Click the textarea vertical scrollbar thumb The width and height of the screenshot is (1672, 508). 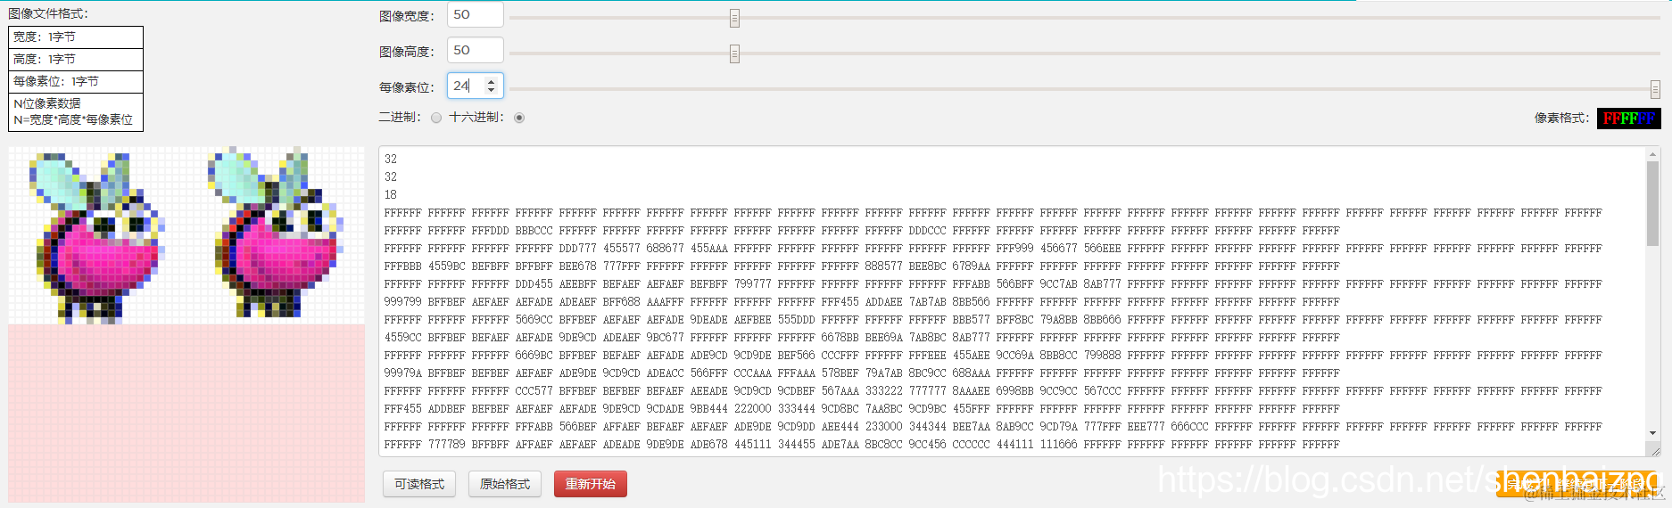coord(1653,203)
